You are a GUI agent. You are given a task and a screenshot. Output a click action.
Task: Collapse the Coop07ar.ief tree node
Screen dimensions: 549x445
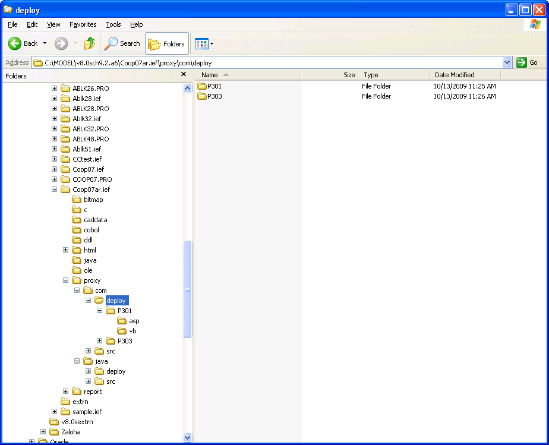click(55, 190)
